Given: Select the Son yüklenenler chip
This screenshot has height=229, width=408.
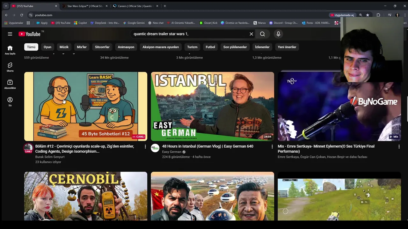Looking at the screenshot, I should (235, 47).
